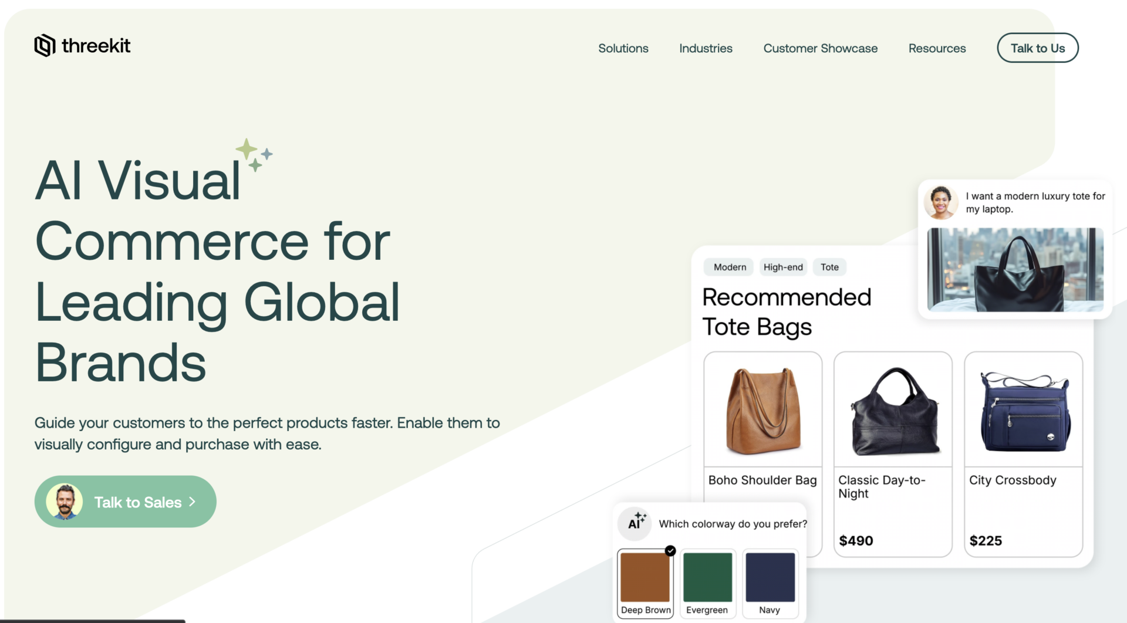This screenshot has height=623, width=1127.
Task: Click the High-end tag chip
Action: point(783,268)
